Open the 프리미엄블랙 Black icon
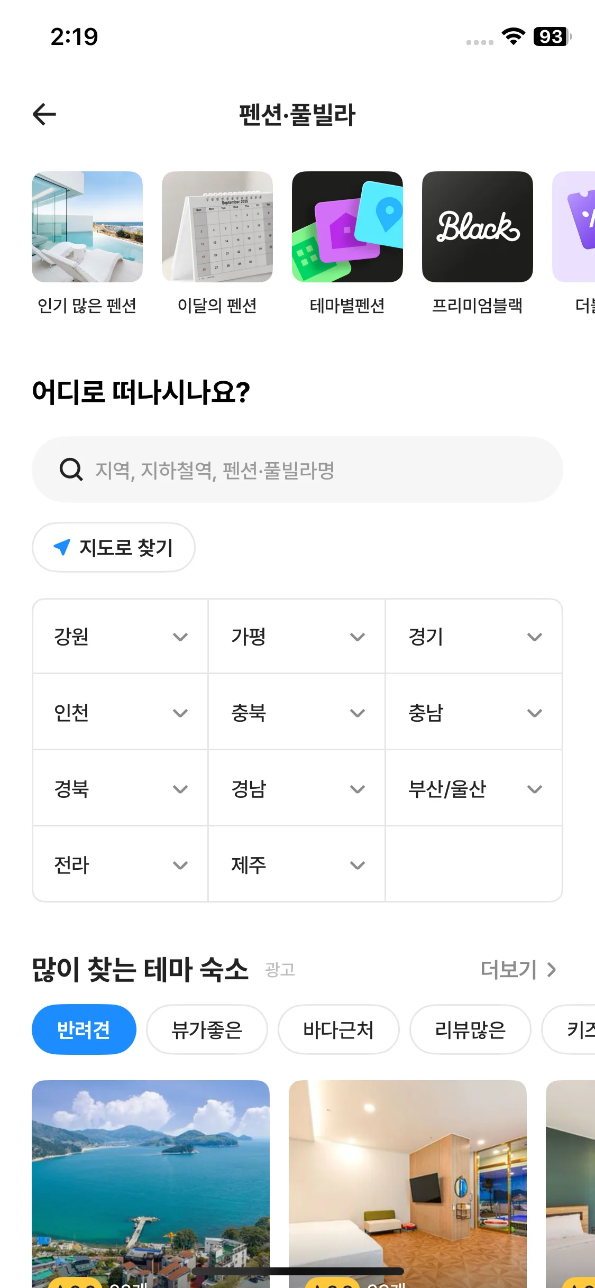Screen dimensions: 595x1288 [x=478, y=227]
